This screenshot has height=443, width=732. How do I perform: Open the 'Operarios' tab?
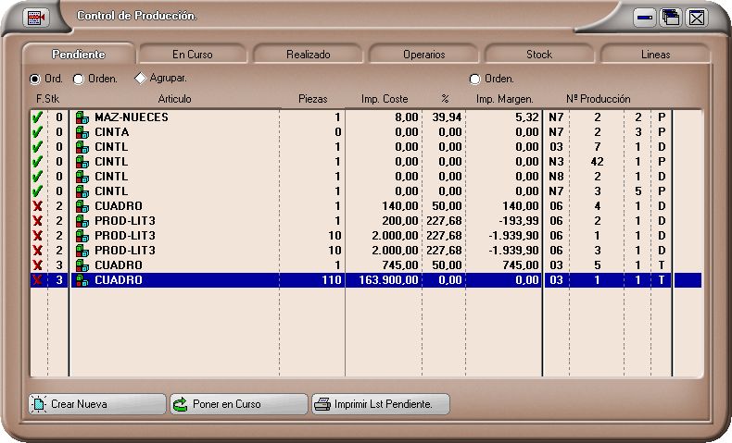click(x=423, y=55)
